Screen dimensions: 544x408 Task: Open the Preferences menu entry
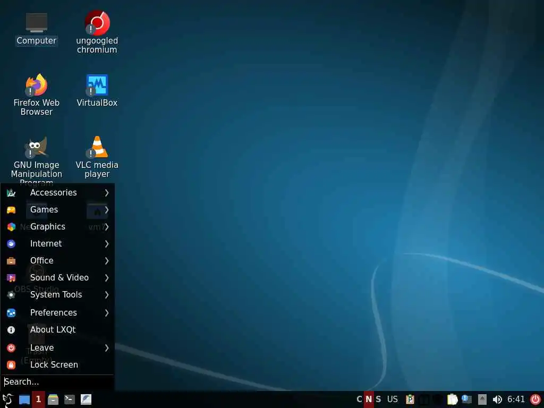57,312
